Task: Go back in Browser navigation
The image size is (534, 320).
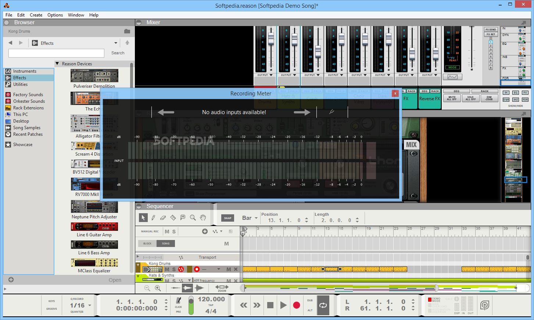Action: [x=10, y=43]
